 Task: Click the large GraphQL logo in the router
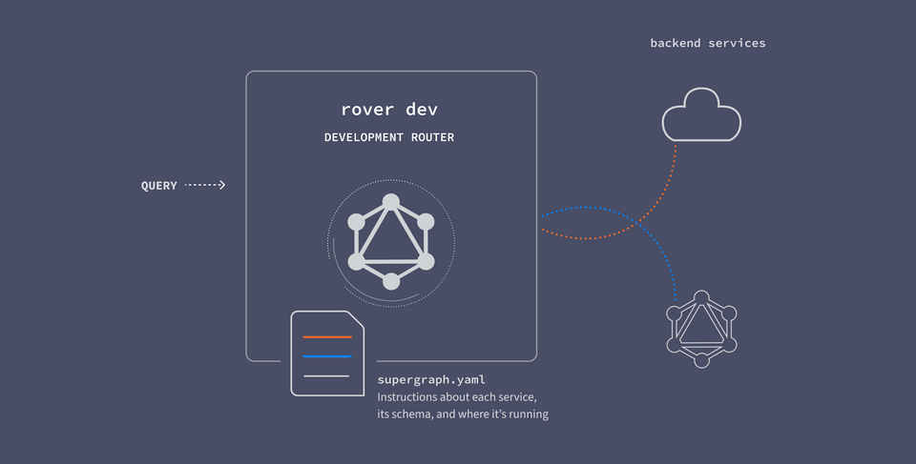pyautogui.click(x=391, y=242)
